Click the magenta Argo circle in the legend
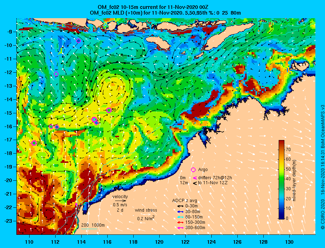This screenshot has width=325, height=248. [x=193, y=170]
